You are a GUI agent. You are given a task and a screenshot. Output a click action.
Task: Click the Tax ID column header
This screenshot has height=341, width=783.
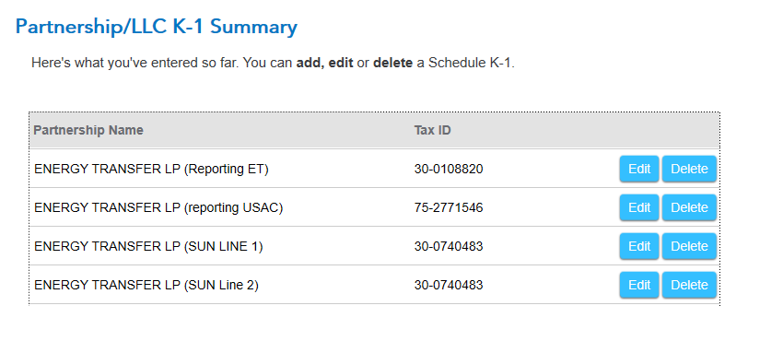click(432, 130)
